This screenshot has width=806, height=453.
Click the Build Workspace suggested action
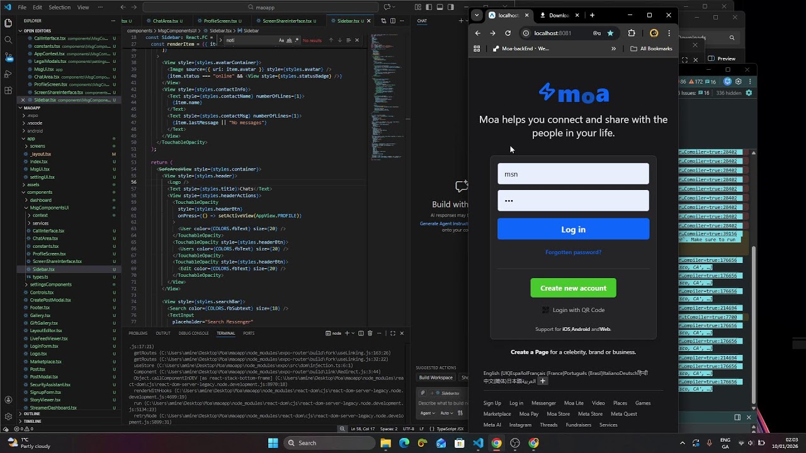pyautogui.click(x=436, y=377)
